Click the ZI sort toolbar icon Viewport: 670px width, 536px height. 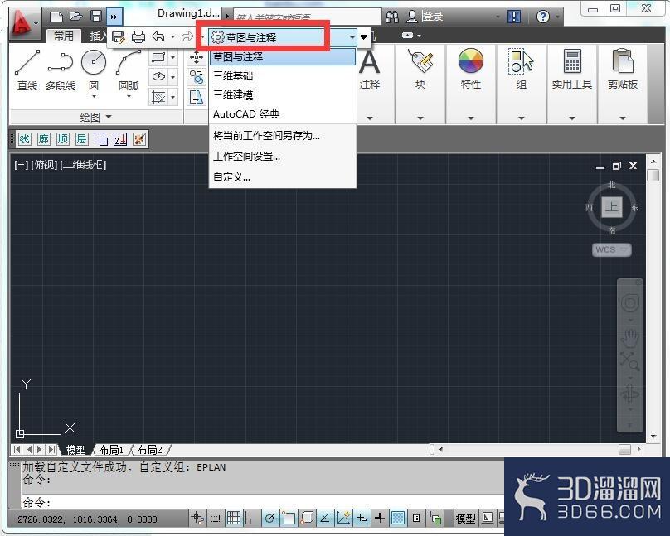[x=120, y=139]
